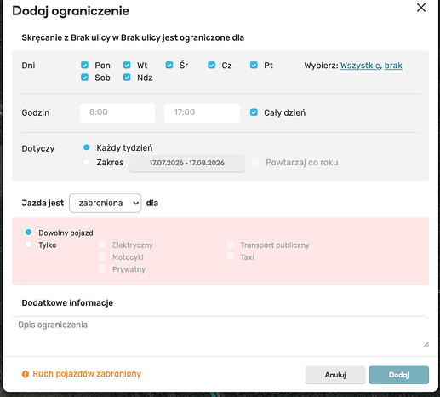Uncheck the Ndz day checkbox

pos(127,78)
